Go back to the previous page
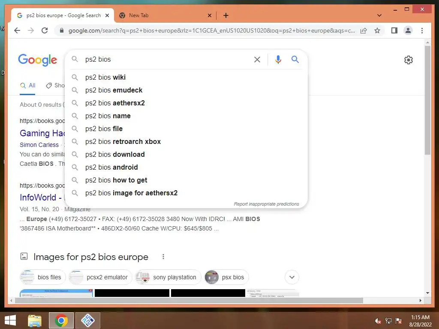Viewport: 439px width, 329px height. coord(17,30)
